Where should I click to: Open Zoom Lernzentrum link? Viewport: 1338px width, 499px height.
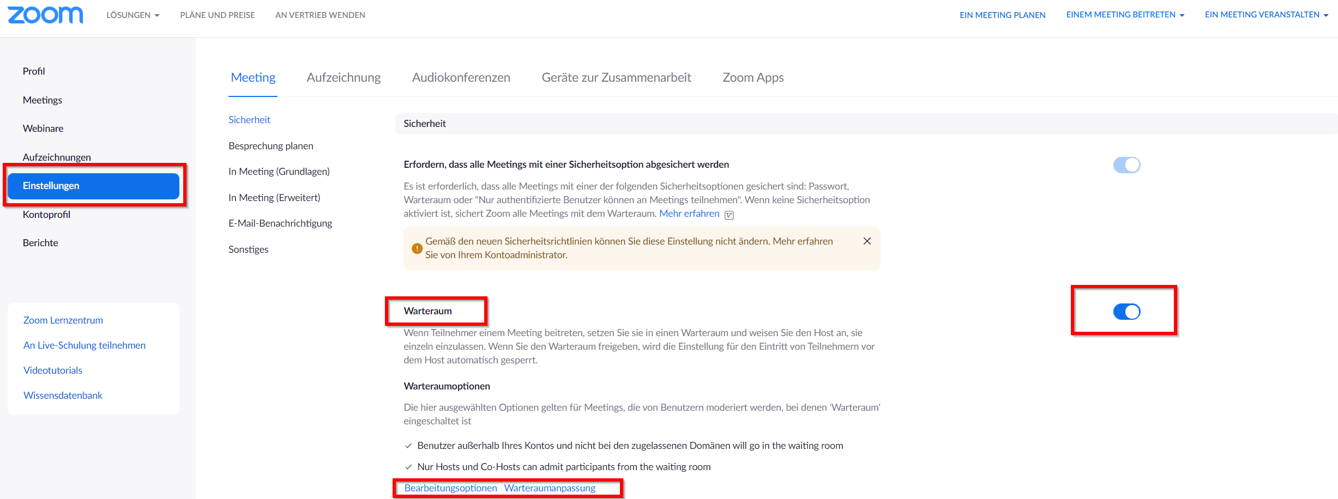pyautogui.click(x=63, y=320)
